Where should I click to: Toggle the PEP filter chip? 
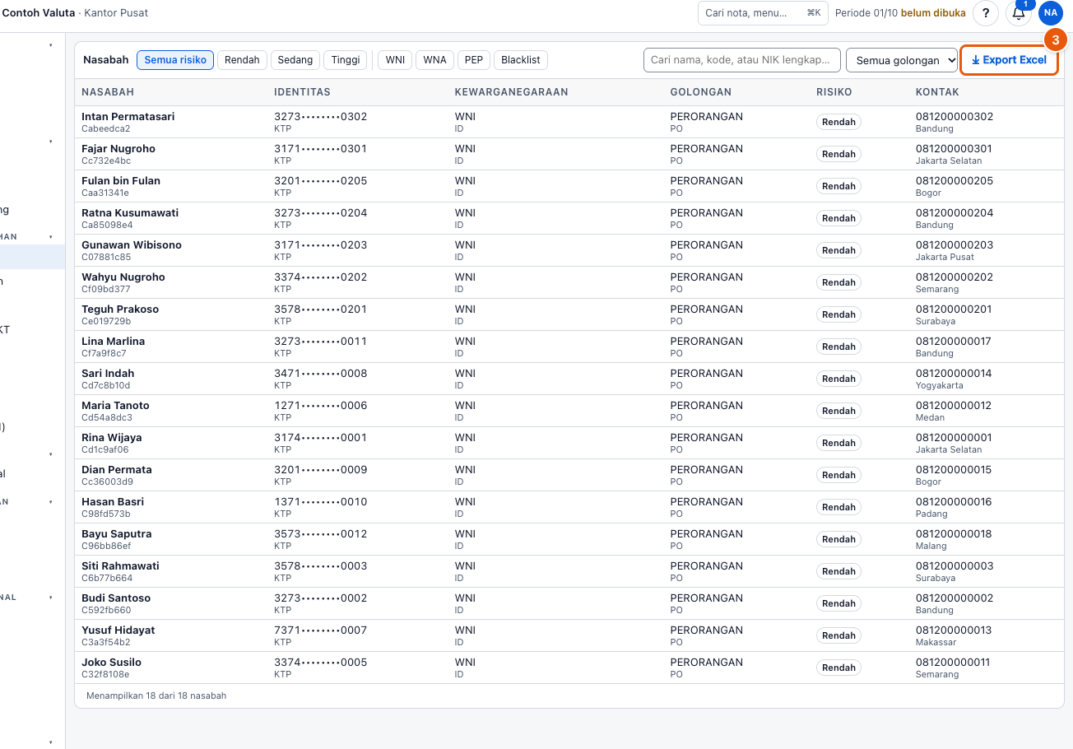click(x=474, y=60)
